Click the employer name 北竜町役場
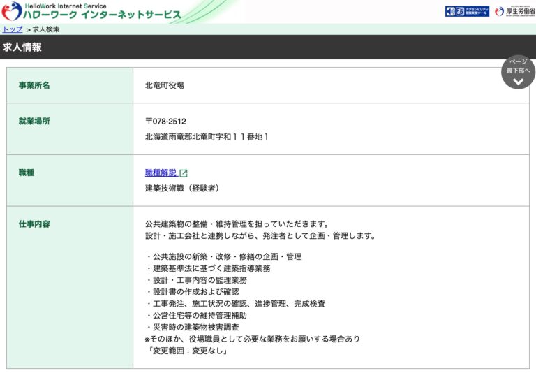Image resolution: width=536 pixels, height=373 pixels. pos(165,85)
